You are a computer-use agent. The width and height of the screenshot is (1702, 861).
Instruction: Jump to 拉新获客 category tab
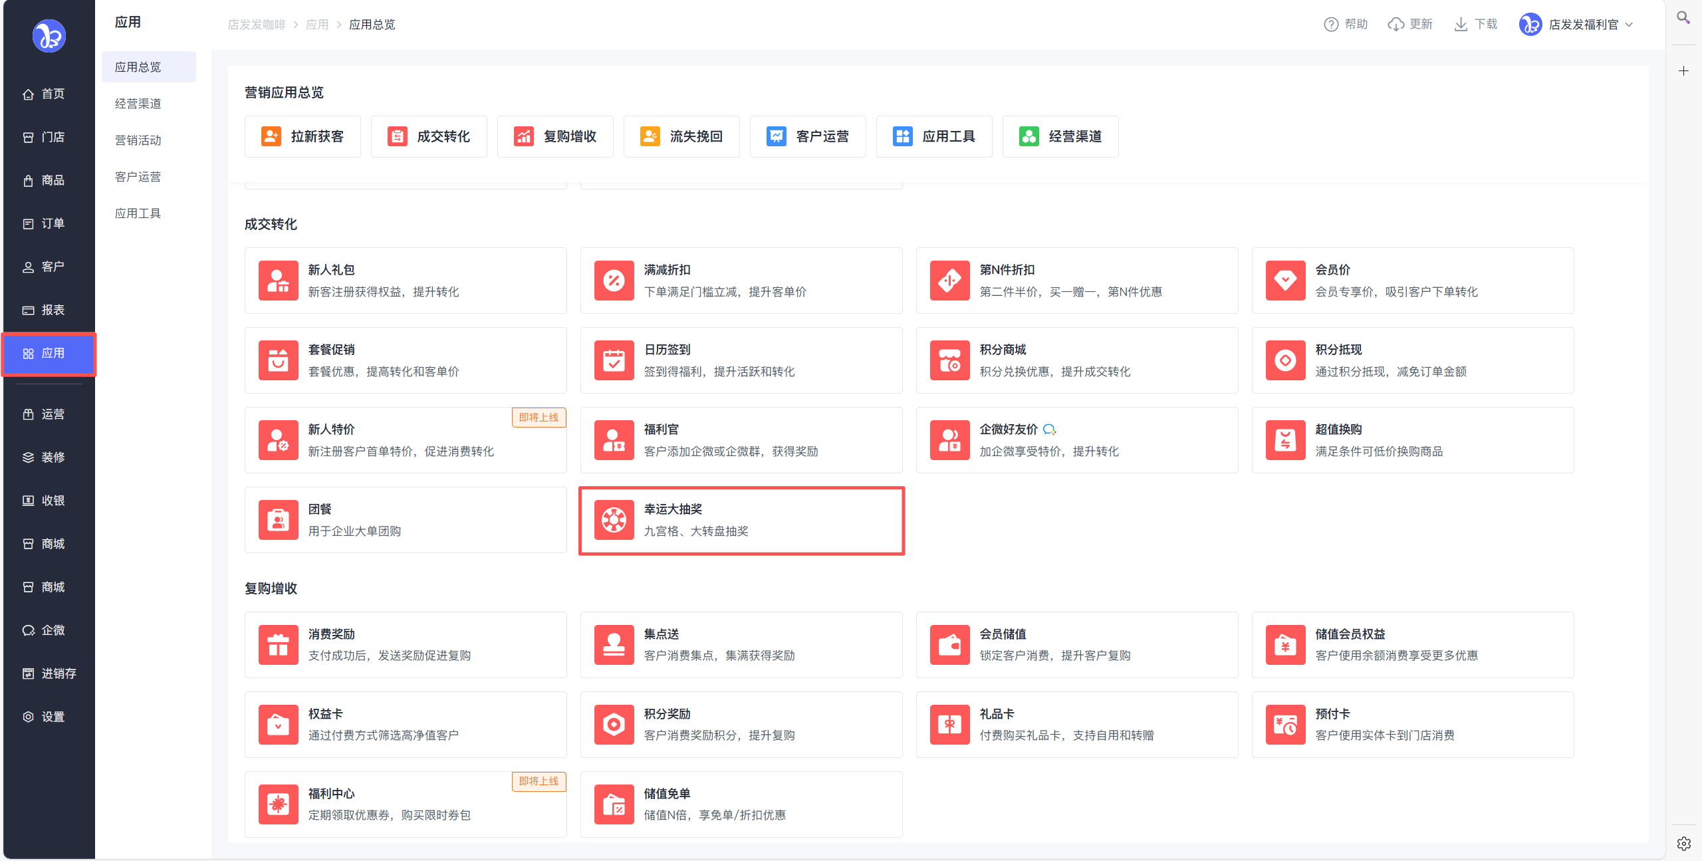coord(303,136)
